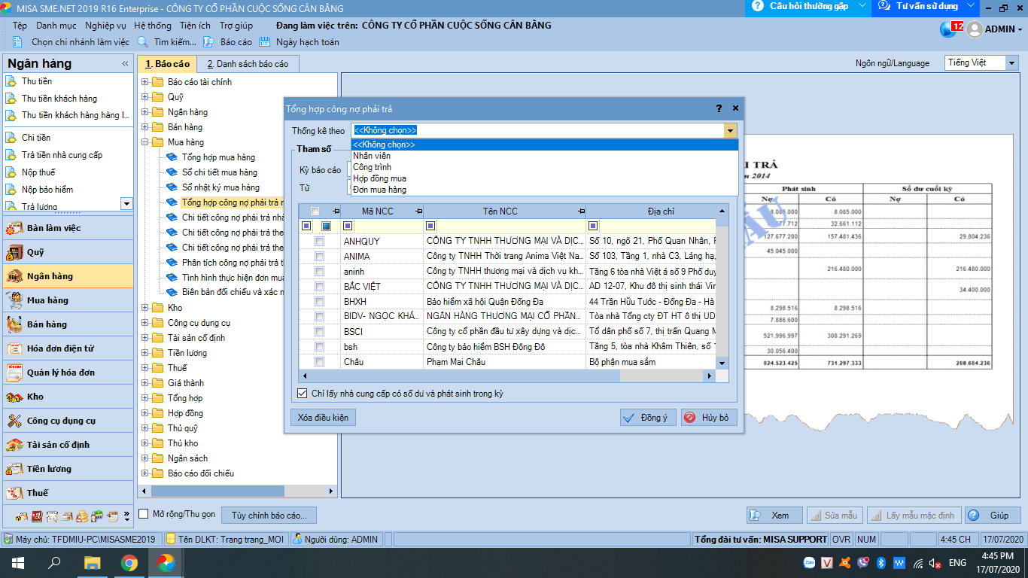The width and height of the screenshot is (1028, 578).
Task: Click the Tài sản cố định icon
Action: click(14, 445)
